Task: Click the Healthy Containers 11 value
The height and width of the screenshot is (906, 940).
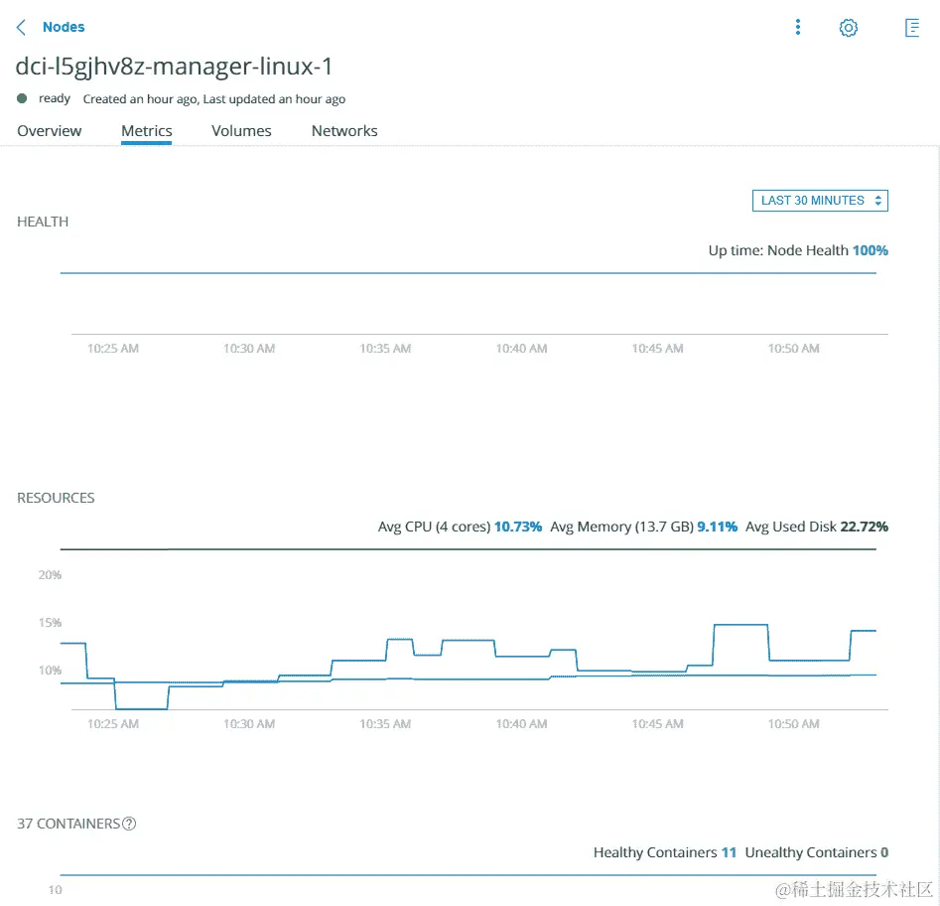Action: (729, 852)
